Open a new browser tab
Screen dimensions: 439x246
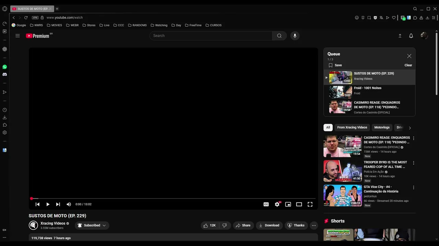(57, 9)
